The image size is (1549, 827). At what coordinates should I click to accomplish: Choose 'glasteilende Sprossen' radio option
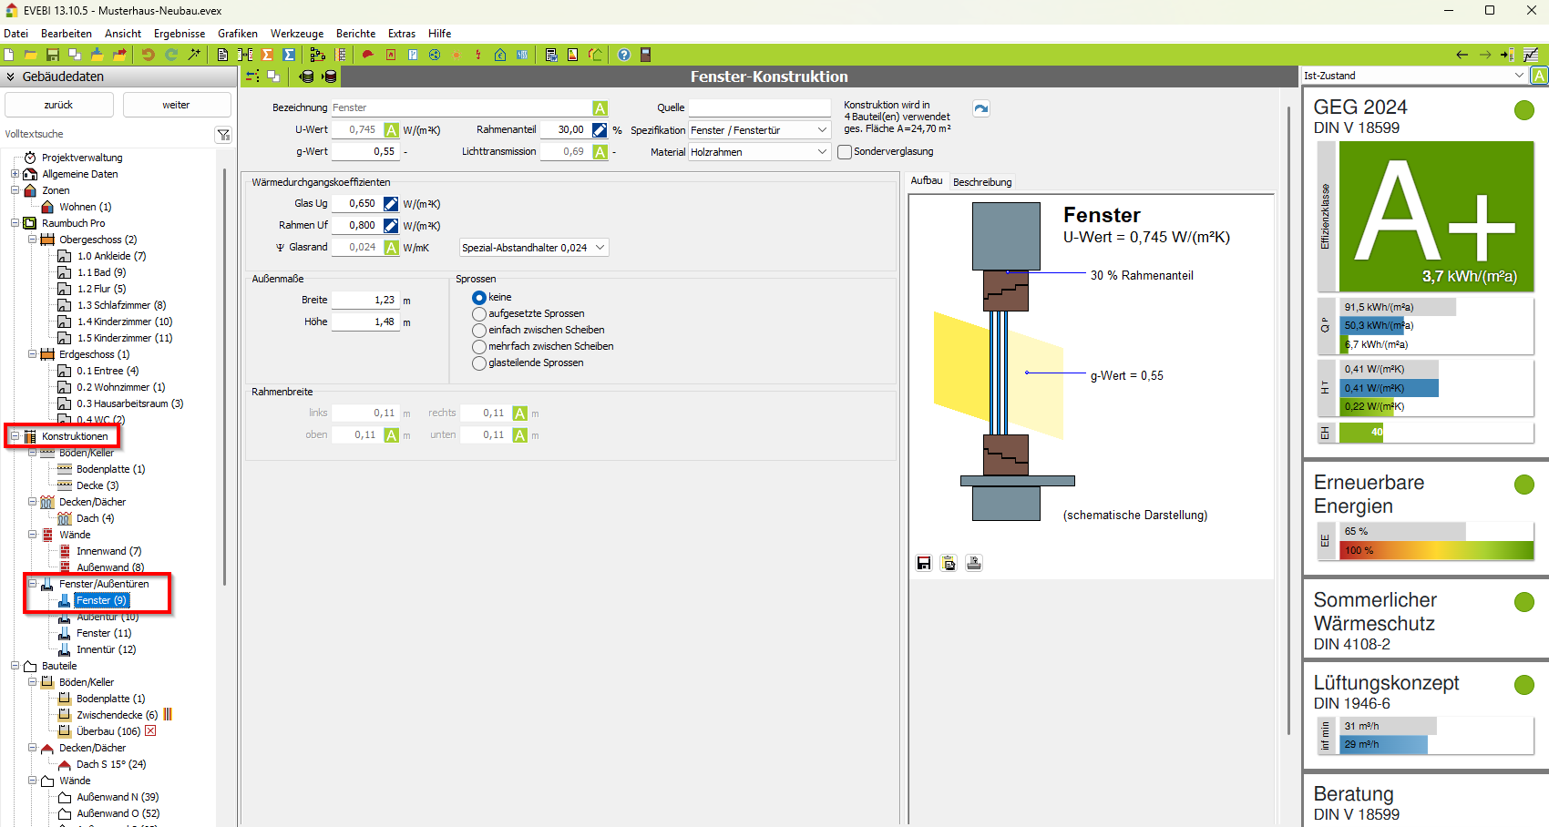(x=479, y=363)
